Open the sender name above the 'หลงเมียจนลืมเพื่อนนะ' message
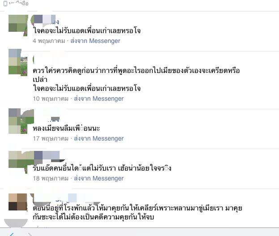Image resolution: width=279 pixels, height=236 pixels. point(46,119)
